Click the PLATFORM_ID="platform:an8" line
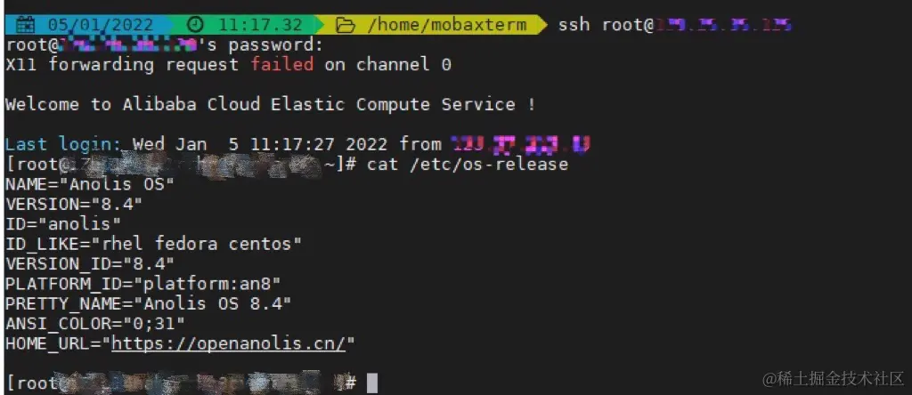Image resolution: width=912 pixels, height=395 pixels. (x=143, y=284)
